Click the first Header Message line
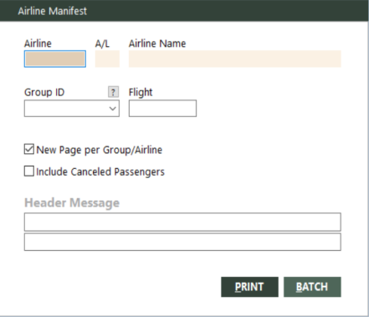 click(x=182, y=222)
